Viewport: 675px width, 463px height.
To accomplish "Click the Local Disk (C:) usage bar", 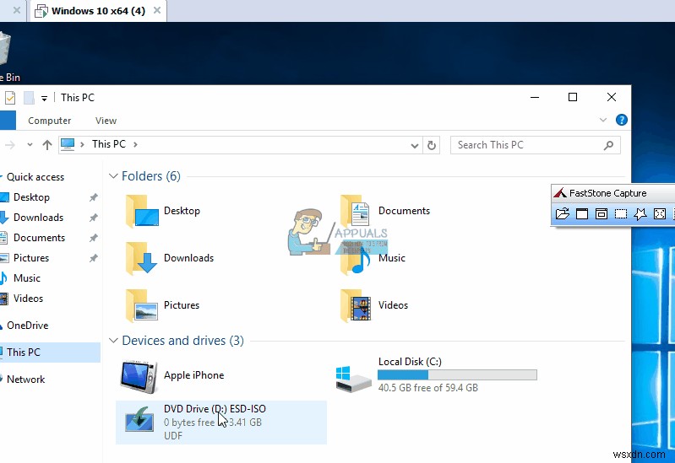I will (x=457, y=375).
